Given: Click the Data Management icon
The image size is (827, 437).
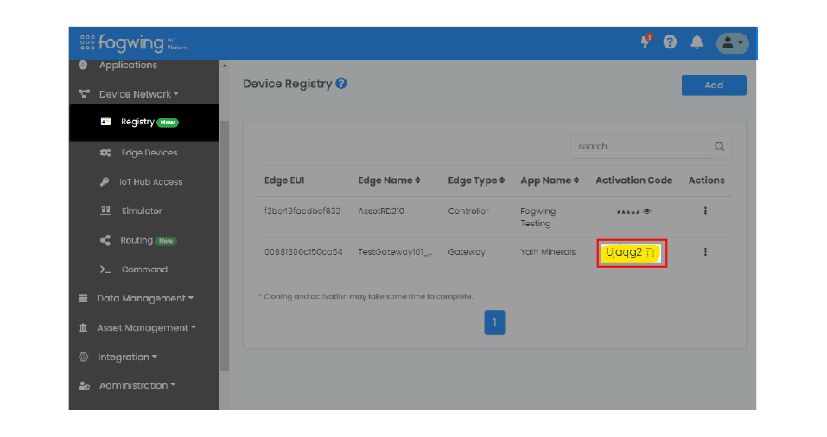Looking at the screenshot, I should coord(83,298).
